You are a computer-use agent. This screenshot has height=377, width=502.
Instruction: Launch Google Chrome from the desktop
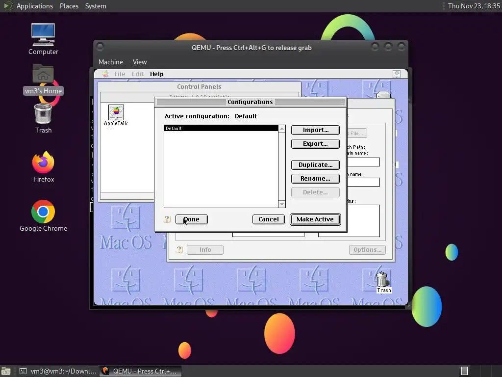(x=43, y=216)
